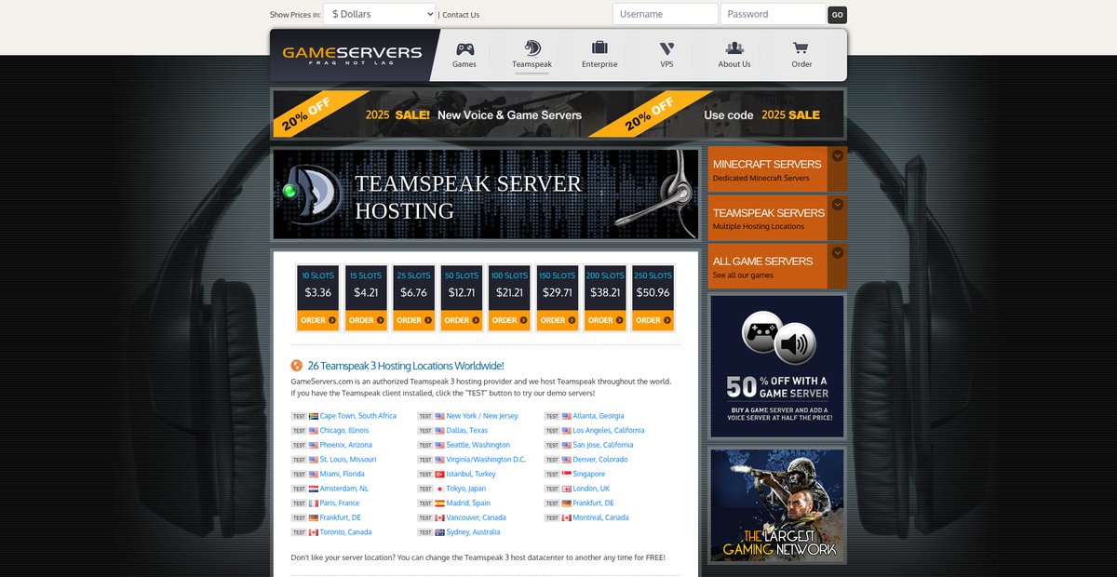Click the 50% off with game server ad

777,366
